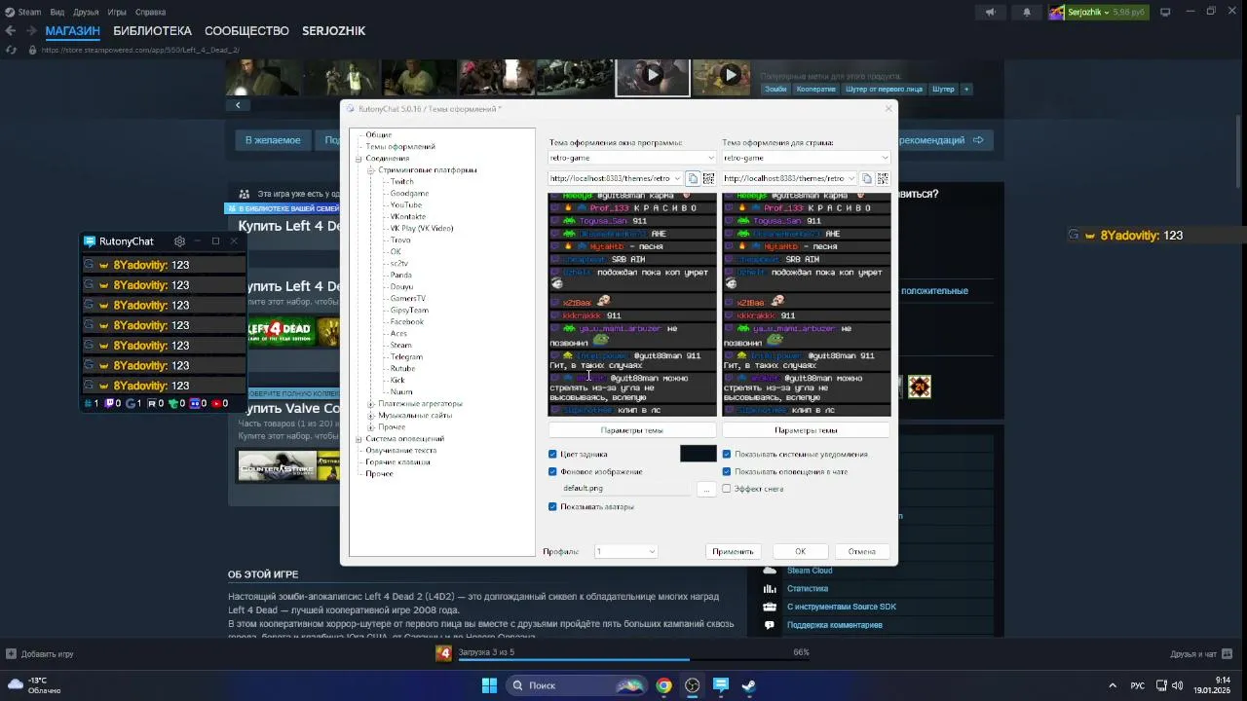This screenshot has height=701, width=1247.
Task: Enable the 'Эффект снега' checkbox
Action: 727,489
